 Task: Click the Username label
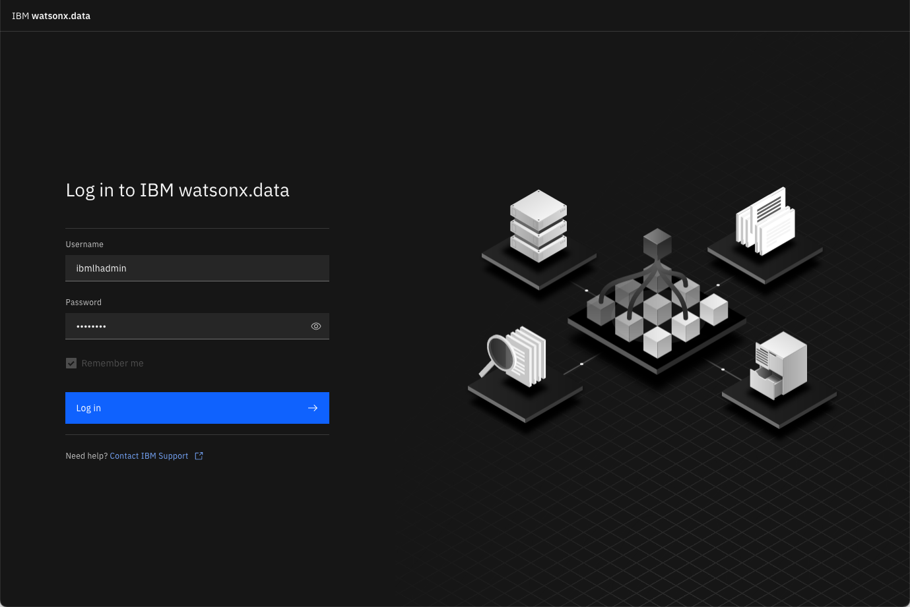(x=84, y=245)
